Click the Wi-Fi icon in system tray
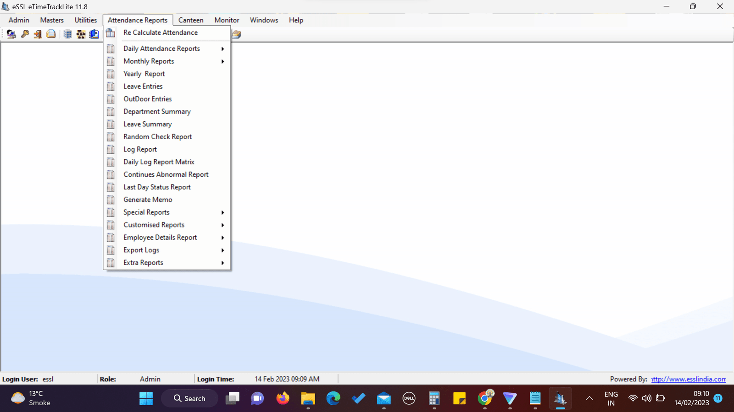734x412 pixels. point(633,398)
